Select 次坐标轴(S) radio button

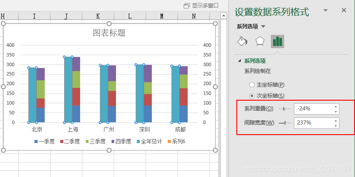point(251,96)
